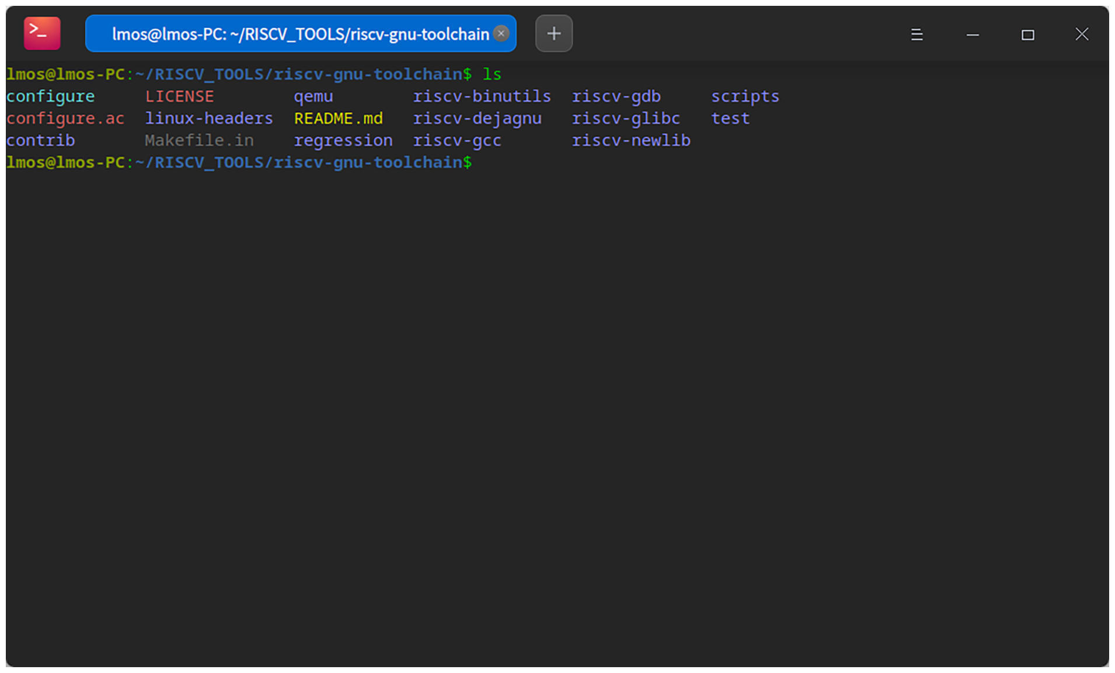Click the riscv-binutils directory name
The image size is (1115, 673).
click(x=482, y=96)
